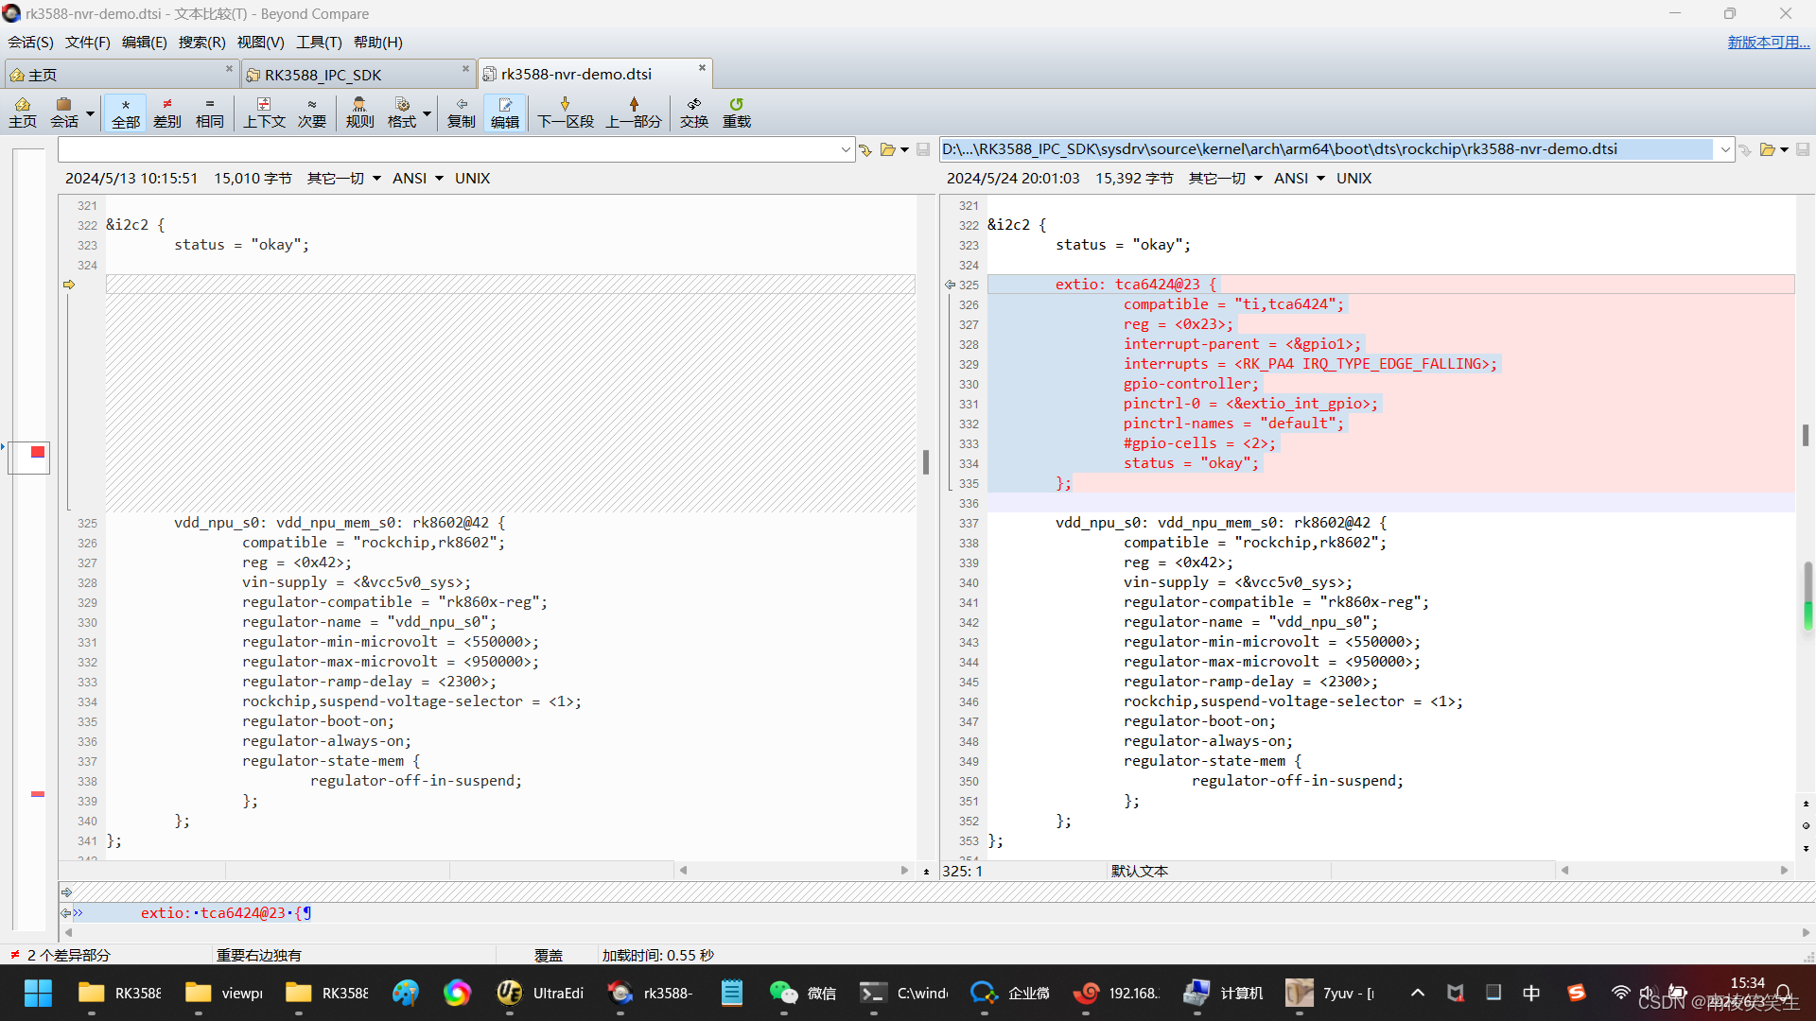Go to Previous Section (上一部分)

tap(633, 112)
